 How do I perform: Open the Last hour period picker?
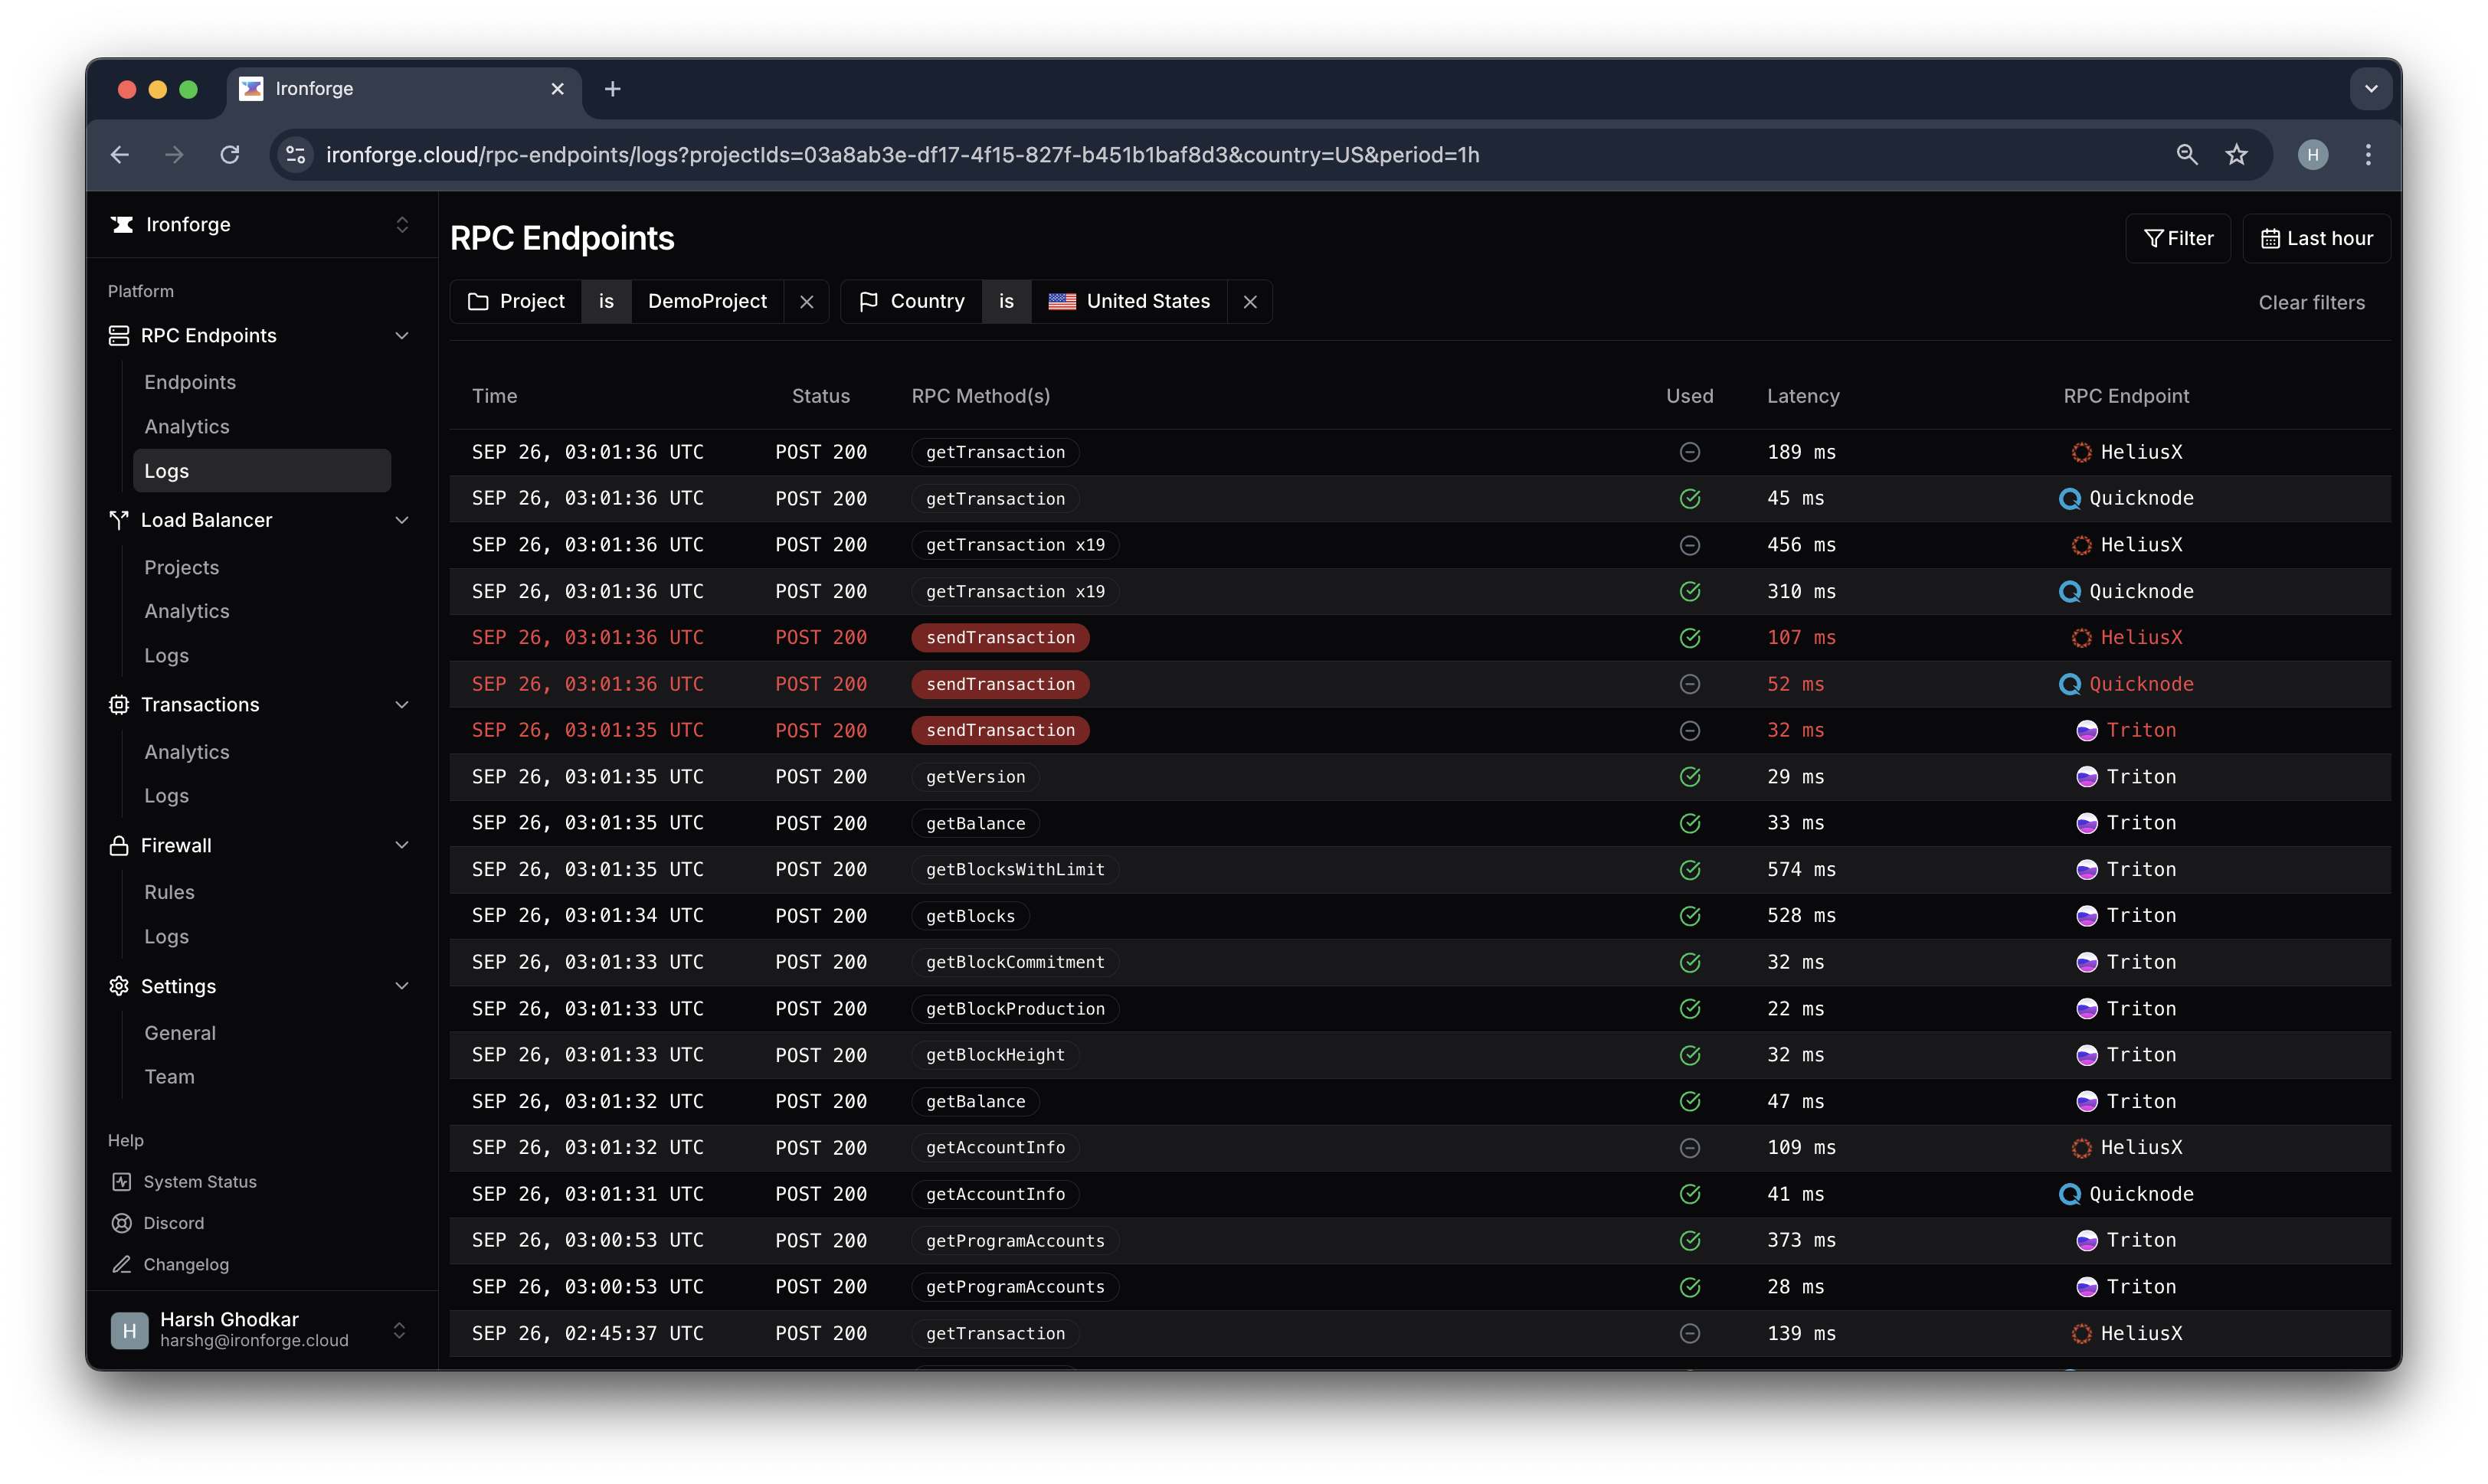pos(2315,238)
